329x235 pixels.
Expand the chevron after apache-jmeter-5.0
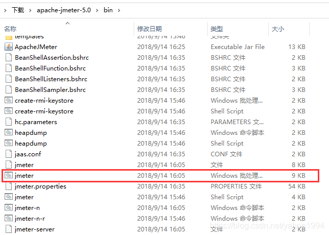97,10
